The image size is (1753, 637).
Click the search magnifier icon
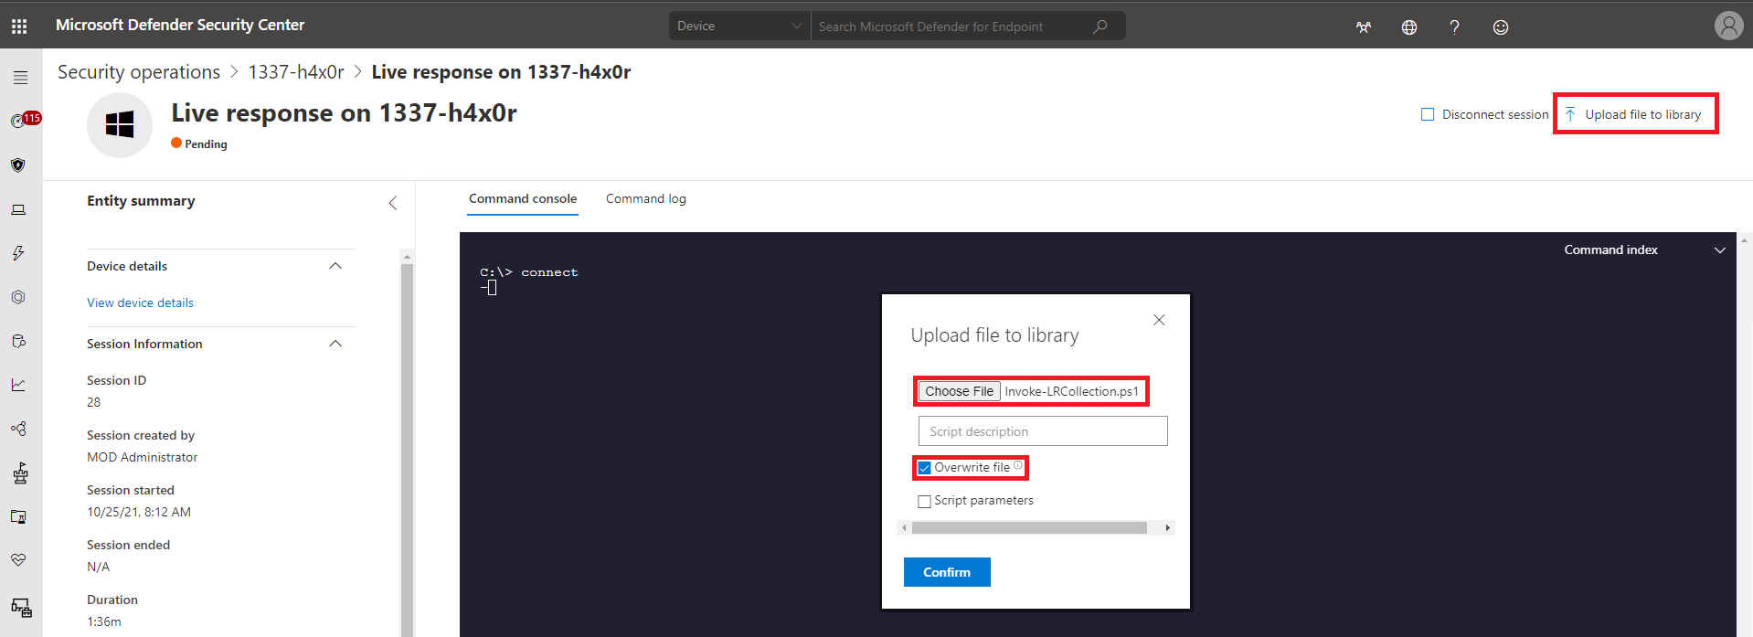click(1100, 27)
